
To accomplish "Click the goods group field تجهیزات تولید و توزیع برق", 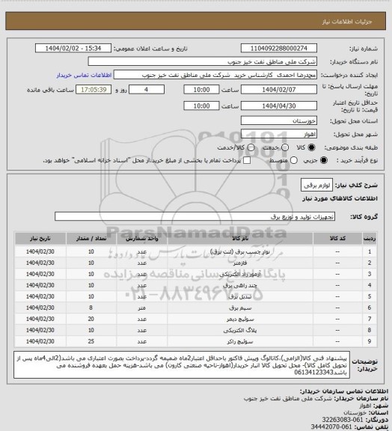I will 195,216.
